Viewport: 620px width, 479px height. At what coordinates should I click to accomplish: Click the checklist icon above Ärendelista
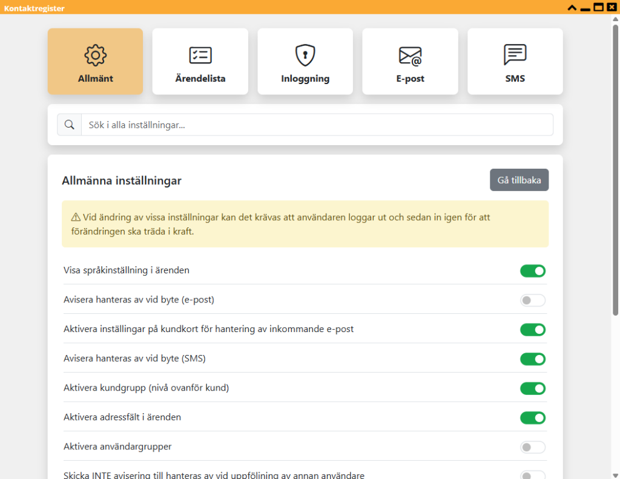point(200,55)
